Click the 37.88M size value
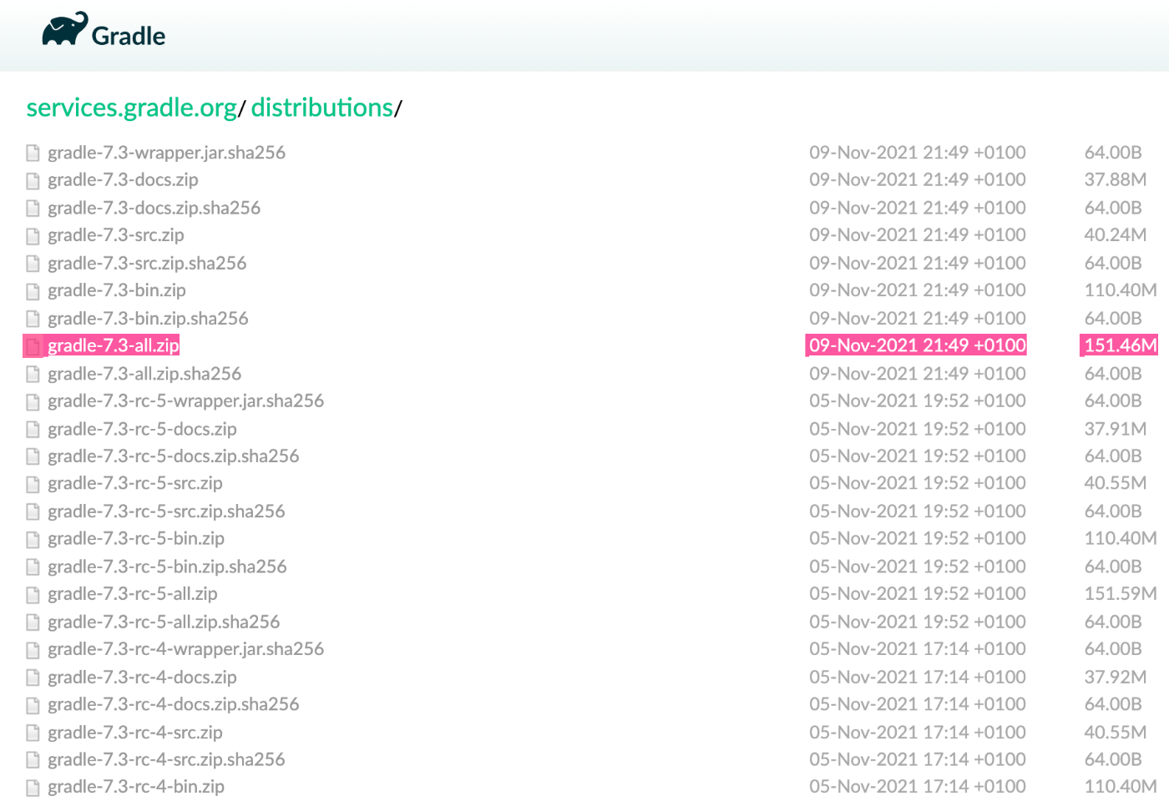This screenshot has height=801, width=1169. [1116, 180]
